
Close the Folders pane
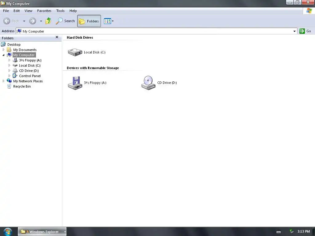[57, 37]
